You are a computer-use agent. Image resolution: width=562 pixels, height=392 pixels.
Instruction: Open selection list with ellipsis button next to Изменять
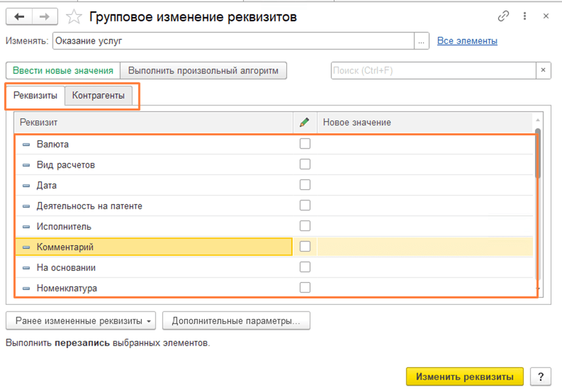422,41
